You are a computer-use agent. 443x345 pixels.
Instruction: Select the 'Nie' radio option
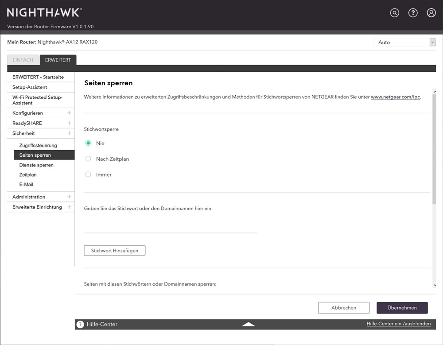(x=88, y=143)
